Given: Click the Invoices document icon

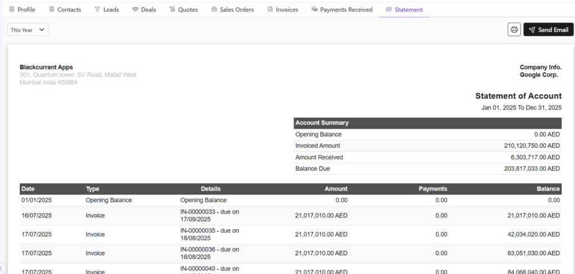Looking at the screenshot, I should [270, 10].
